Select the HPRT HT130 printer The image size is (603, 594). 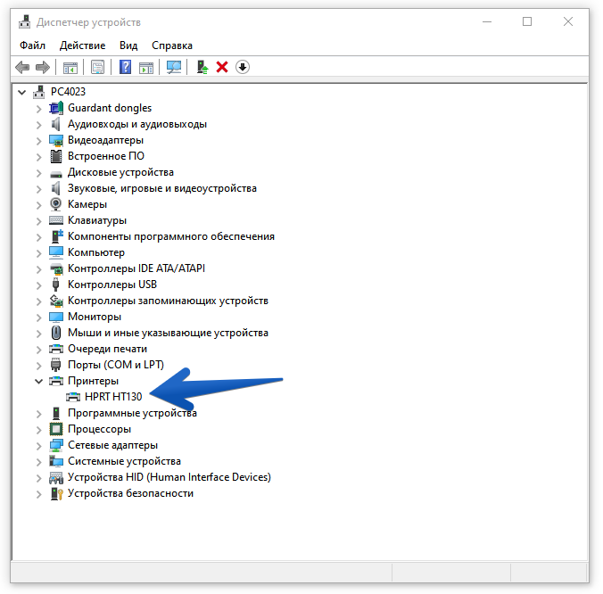(112, 397)
